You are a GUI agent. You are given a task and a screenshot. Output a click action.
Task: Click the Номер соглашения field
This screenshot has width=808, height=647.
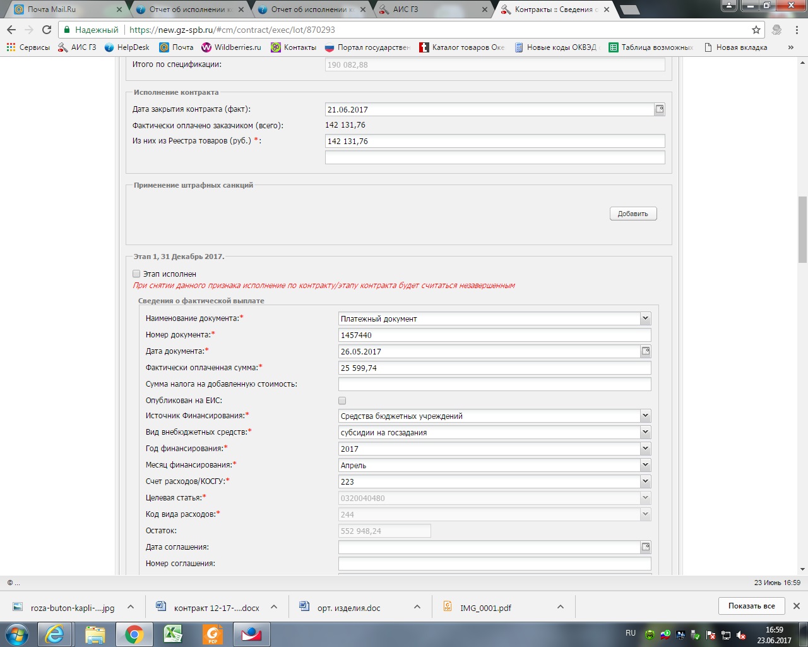point(495,564)
